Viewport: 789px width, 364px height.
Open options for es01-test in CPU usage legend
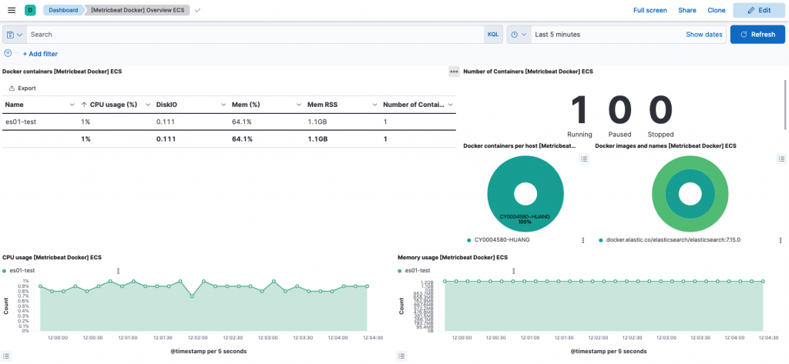(x=118, y=270)
